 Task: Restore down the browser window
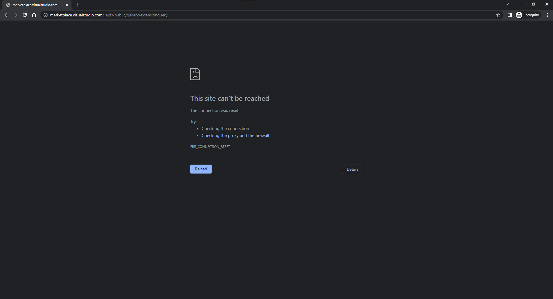(534, 4)
